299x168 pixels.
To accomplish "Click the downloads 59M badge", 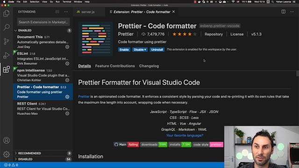I will (x=154, y=145).
